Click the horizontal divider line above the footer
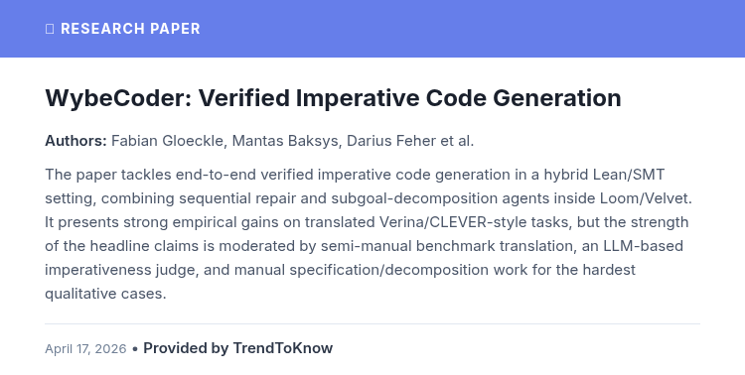Image resolution: width=745 pixels, height=375 pixels. click(x=372, y=323)
